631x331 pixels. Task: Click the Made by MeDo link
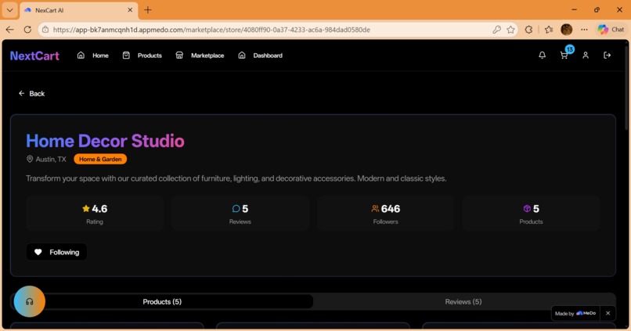[575, 313]
